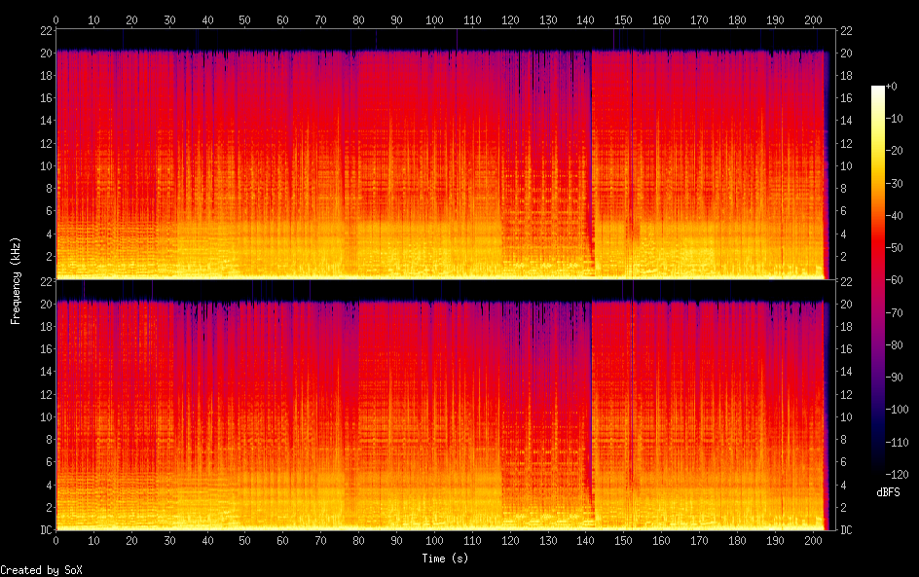The height and width of the screenshot is (577, 919).
Task: Click the '-40' color scale label
Action: tap(894, 216)
